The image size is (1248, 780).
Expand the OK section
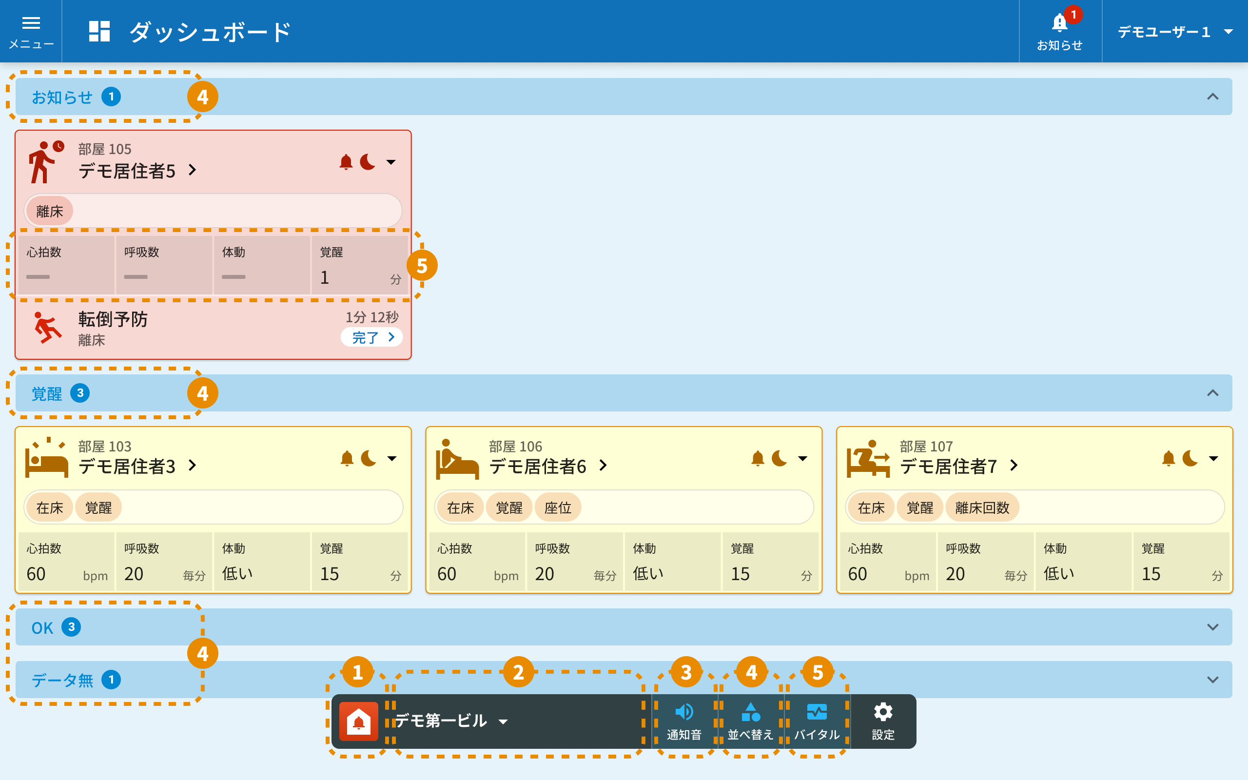coord(1212,627)
